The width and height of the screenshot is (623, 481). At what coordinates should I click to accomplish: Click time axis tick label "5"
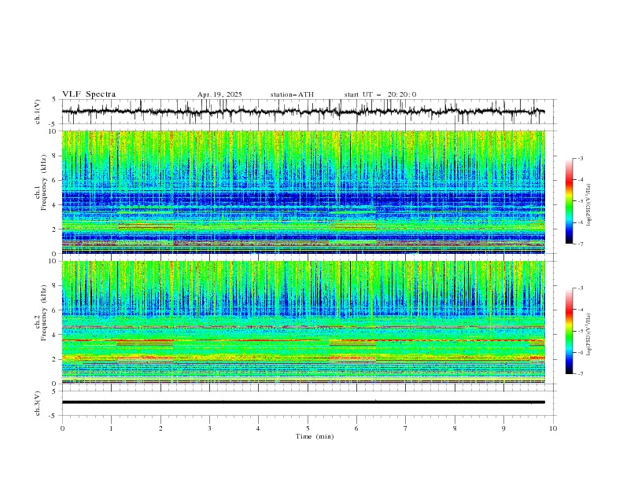coord(308,428)
